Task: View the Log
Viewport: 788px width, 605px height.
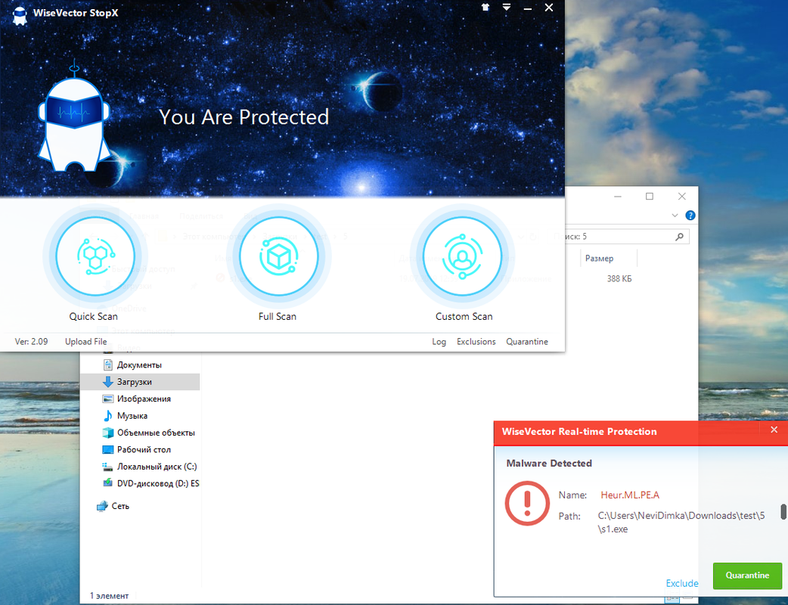Action: coord(439,342)
